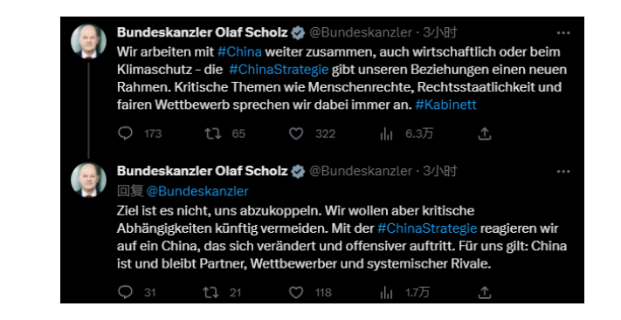The image size is (621, 320).
Task: Open #ChinaStrategie hashtag in second tweet
Action: [427, 228]
